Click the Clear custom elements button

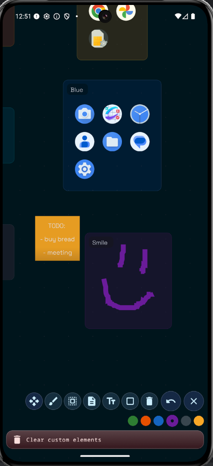[x=105, y=440]
